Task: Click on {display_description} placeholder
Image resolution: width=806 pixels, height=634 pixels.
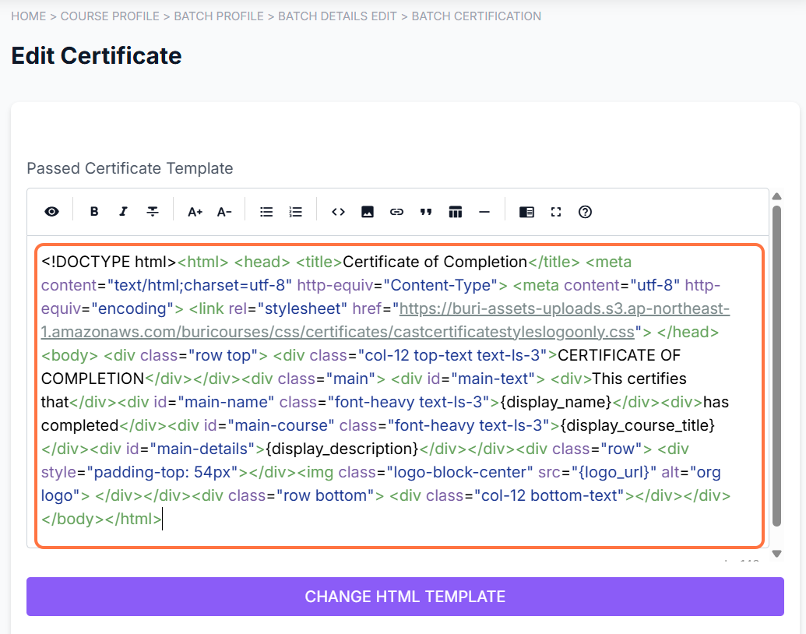Action: (343, 449)
